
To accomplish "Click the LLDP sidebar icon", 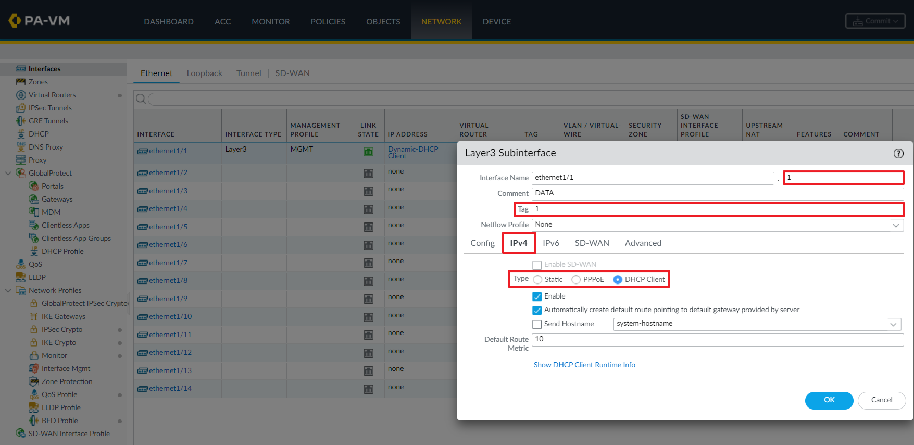I will pyautogui.click(x=21, y=277).
